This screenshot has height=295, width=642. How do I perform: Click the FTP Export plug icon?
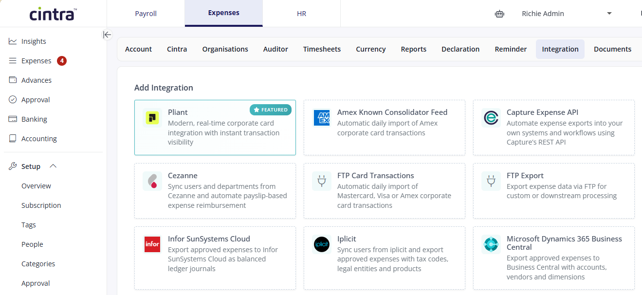click(x=491, y=181)
